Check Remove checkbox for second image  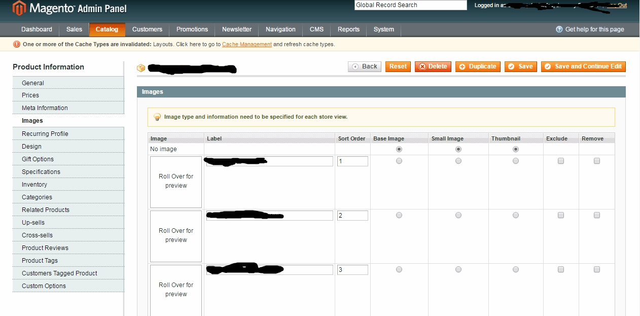[x=597, y=215]
